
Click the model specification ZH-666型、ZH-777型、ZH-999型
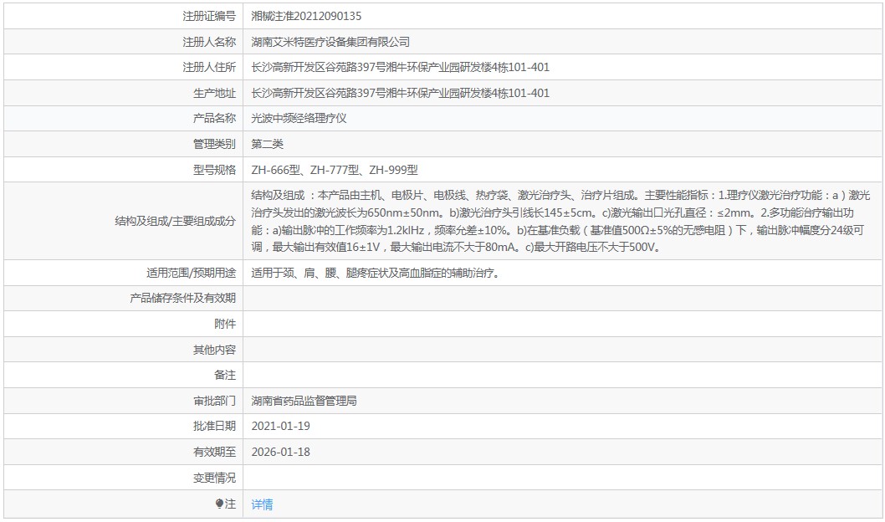coord(335,170)
